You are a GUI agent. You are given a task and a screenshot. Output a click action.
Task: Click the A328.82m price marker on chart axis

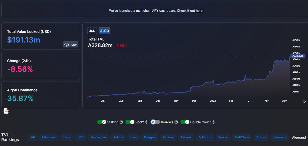(297, 56)
